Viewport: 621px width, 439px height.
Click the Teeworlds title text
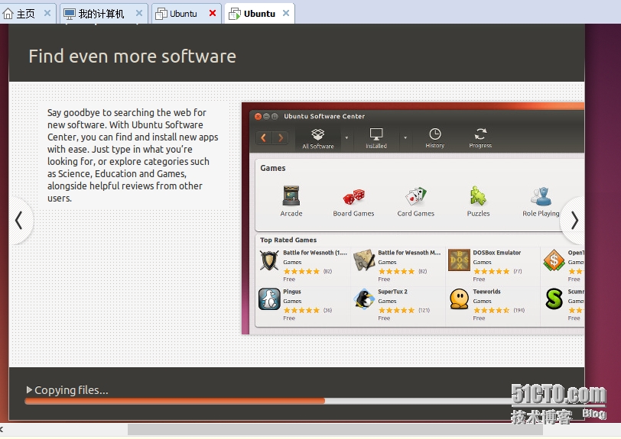tap(486, 292)
